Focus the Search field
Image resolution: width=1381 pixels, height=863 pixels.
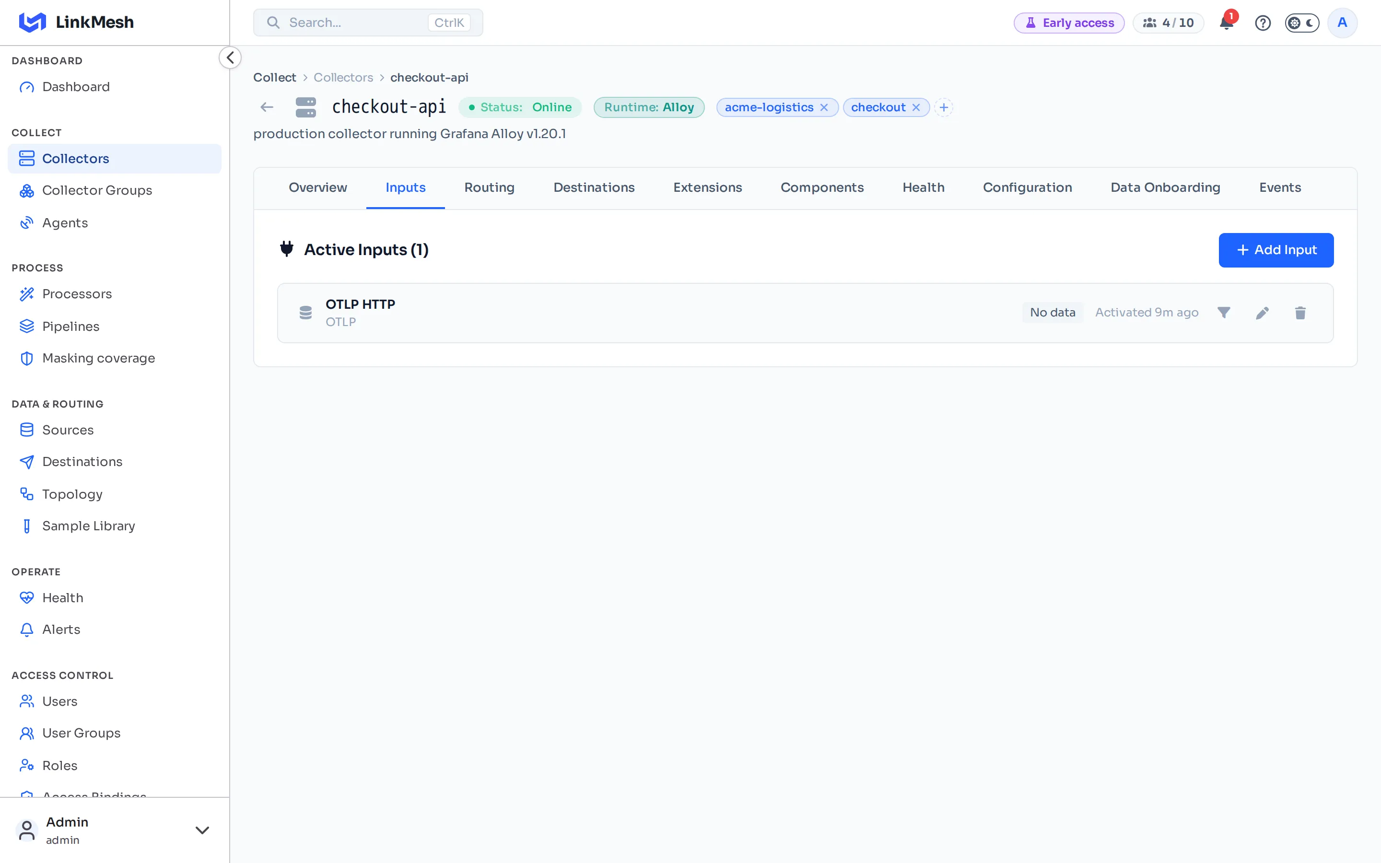click(x=368, y=23)
